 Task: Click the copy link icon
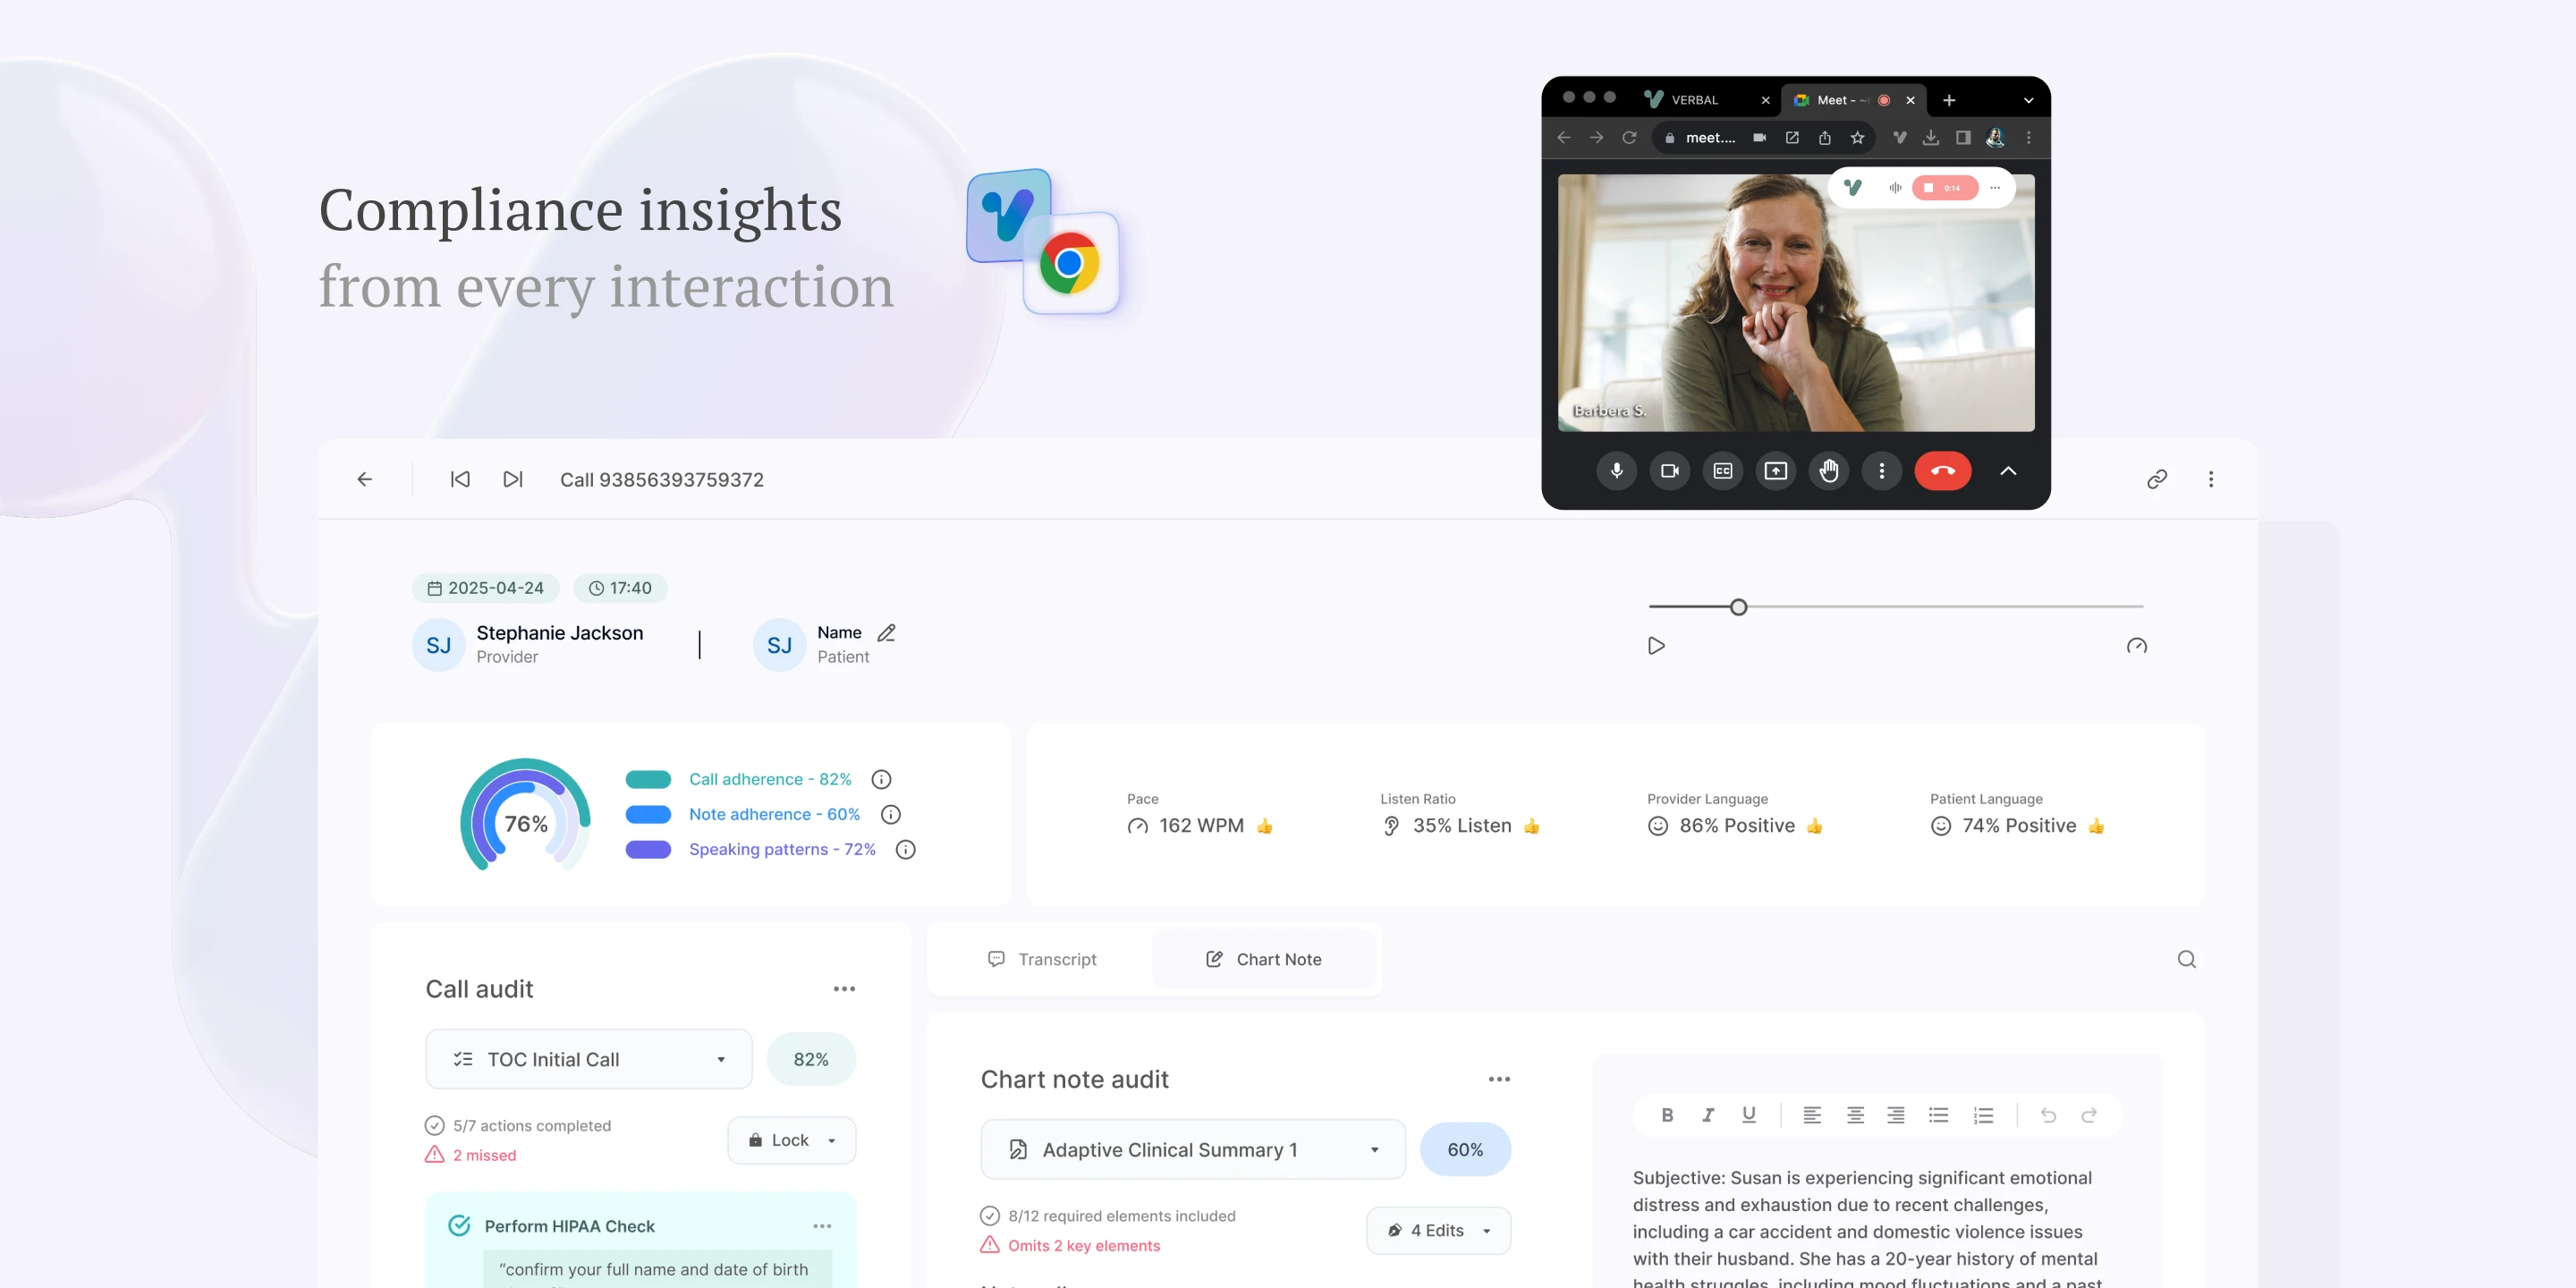pos(2156,479)
